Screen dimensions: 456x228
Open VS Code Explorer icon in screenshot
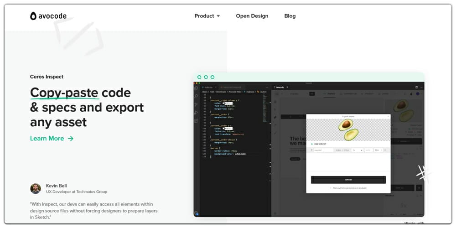196,88
